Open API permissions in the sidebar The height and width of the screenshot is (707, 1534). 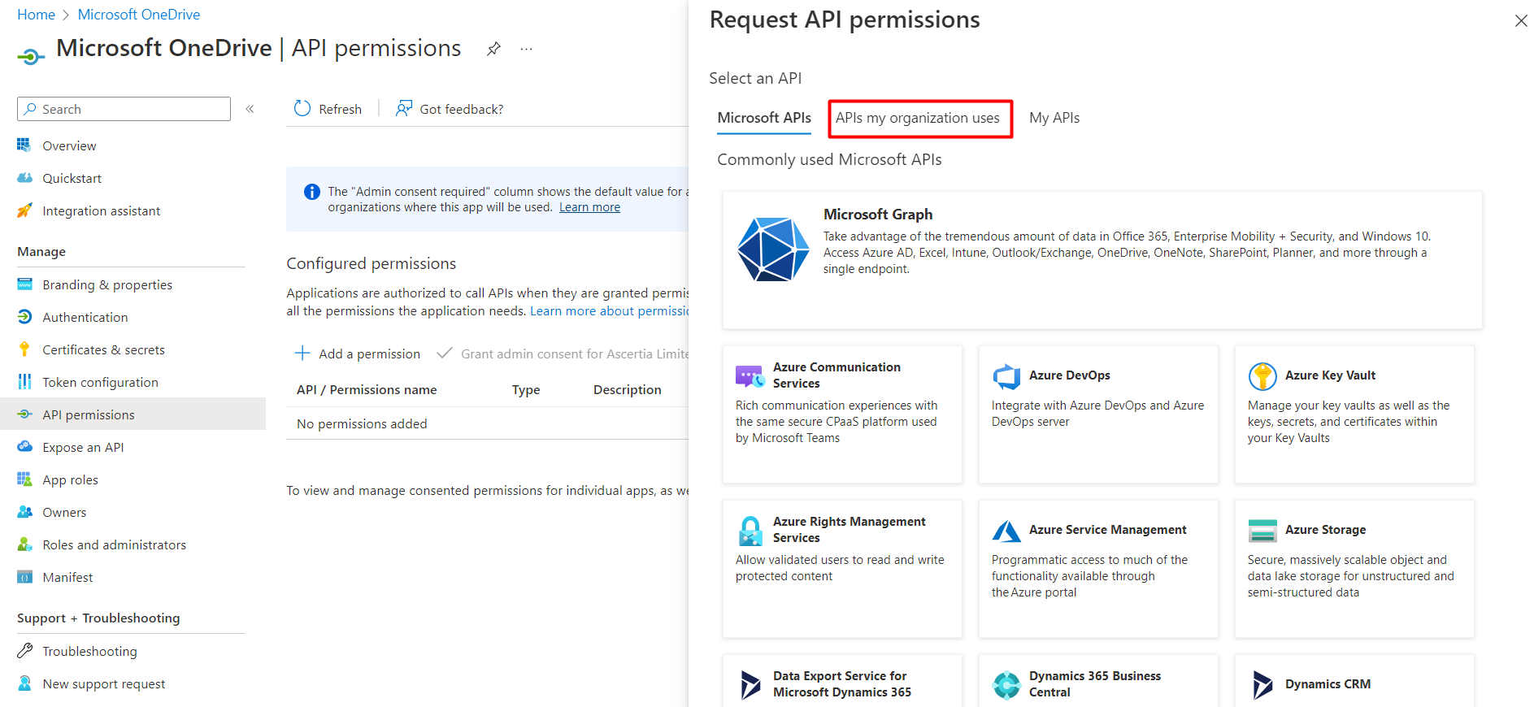(133, 414)
